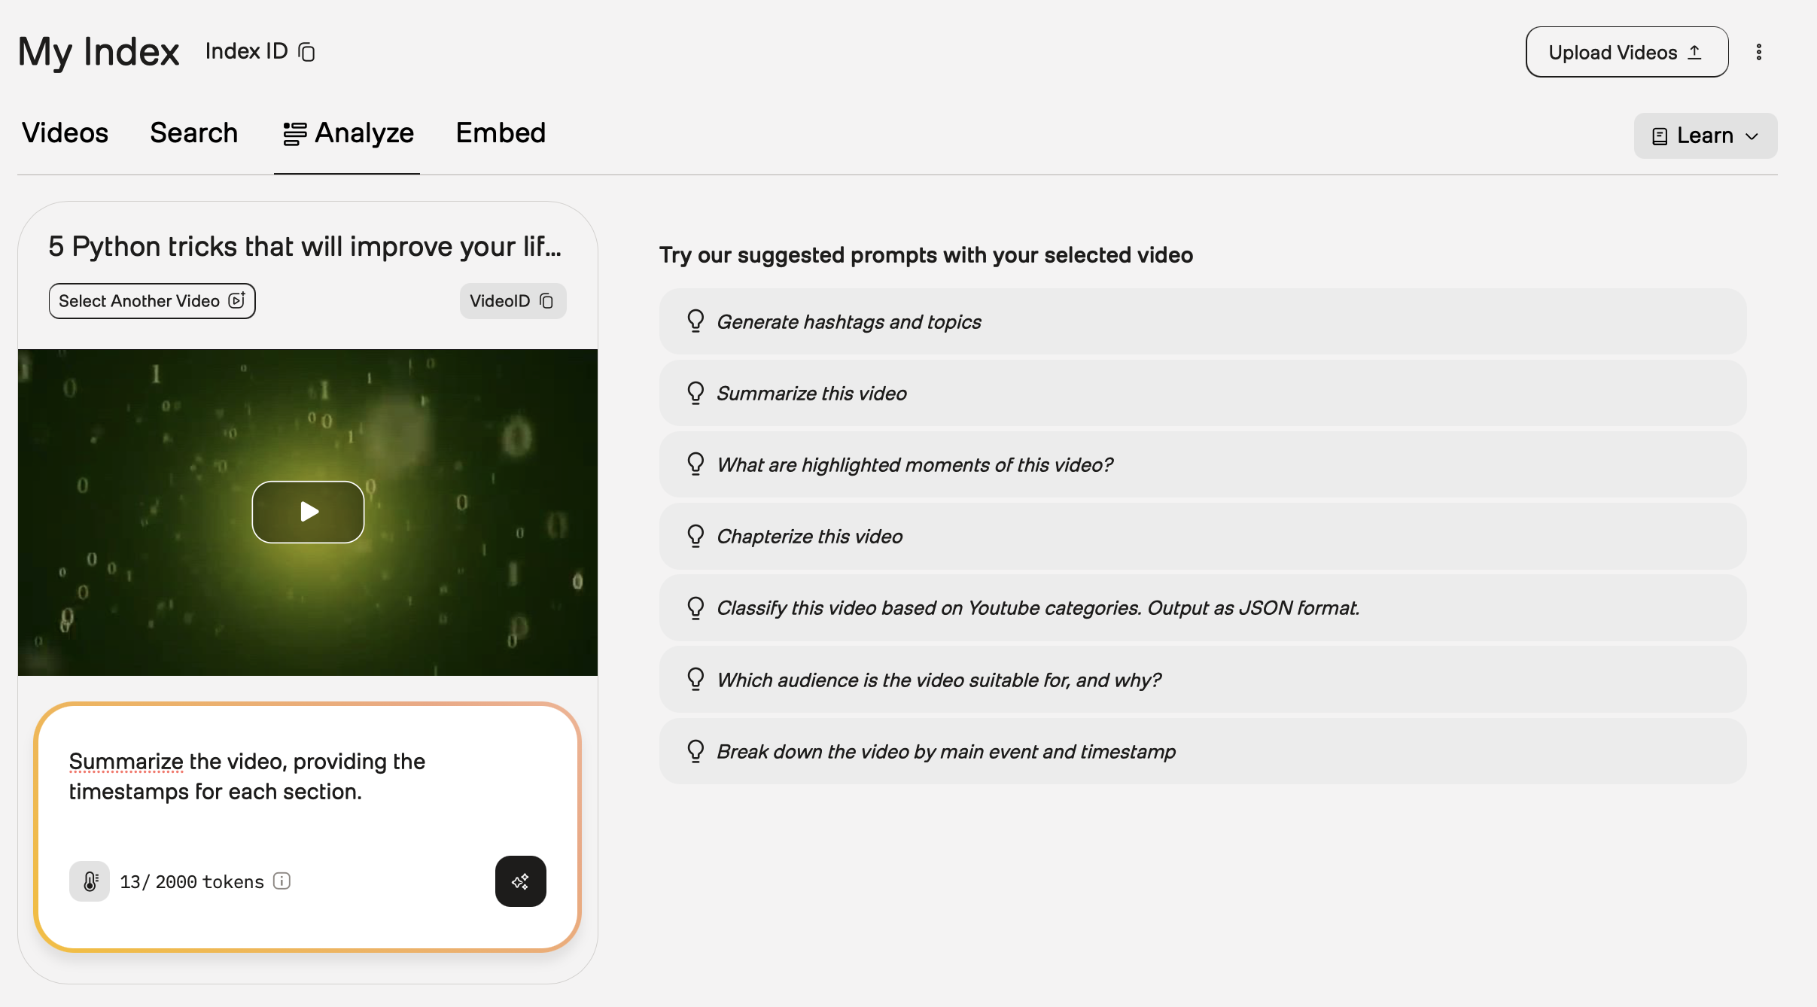Play the Python tricks video
Screen dimensions: 1817x1007
[x=308, y=512]
